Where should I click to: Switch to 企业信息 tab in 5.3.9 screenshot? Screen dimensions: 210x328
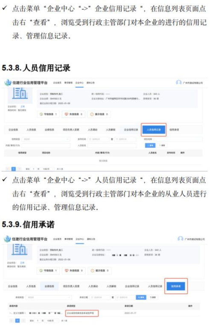click(x=13, y=286)
